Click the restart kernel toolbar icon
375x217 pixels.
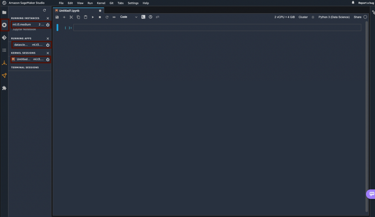pos(107,17)
